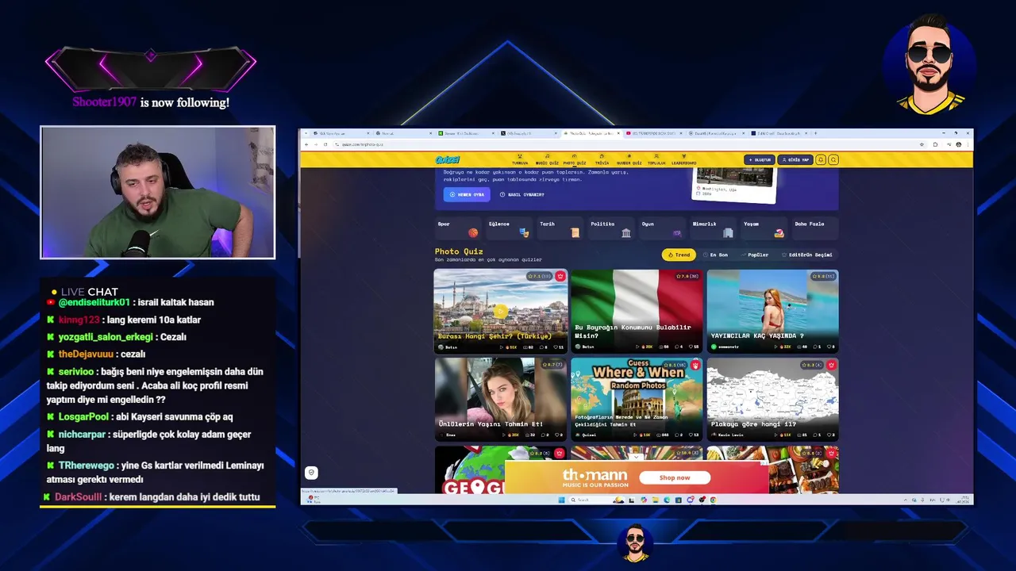
Task: Open Turnuva in the top navigation
Action: [x=520, y=159]
